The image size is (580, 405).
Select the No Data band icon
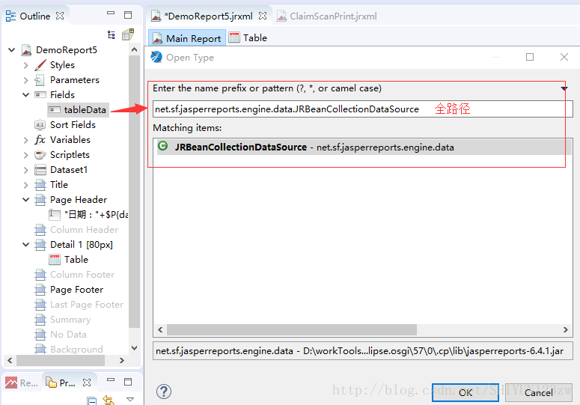pos(40,335)
